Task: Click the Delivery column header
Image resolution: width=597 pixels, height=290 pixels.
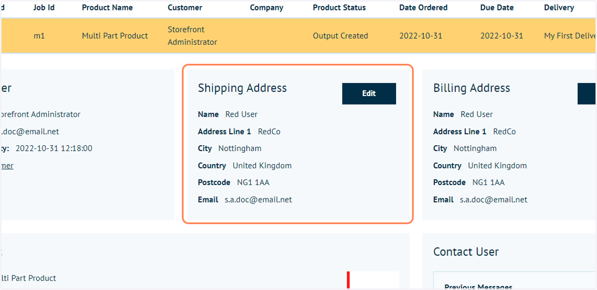Action: pyautogui.click(x=559, y=7)
